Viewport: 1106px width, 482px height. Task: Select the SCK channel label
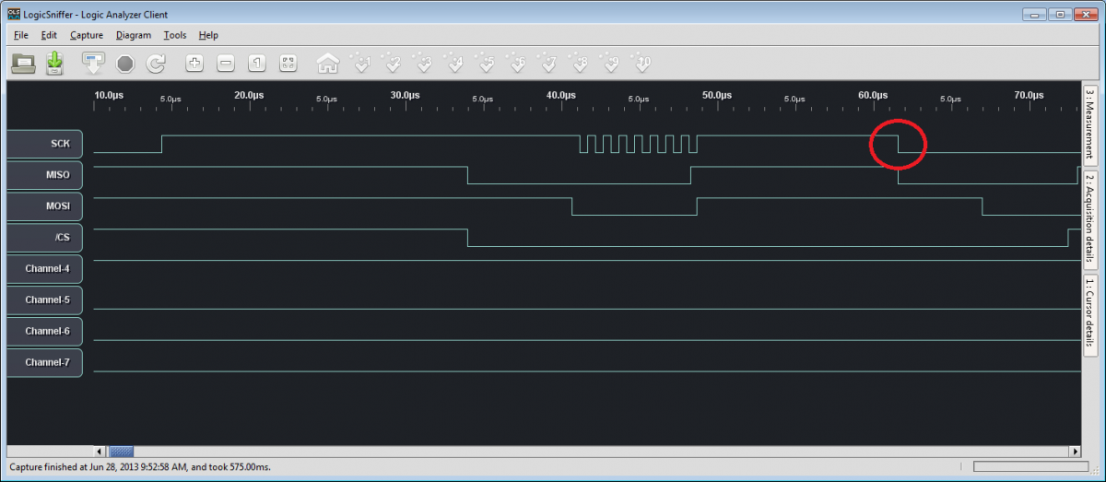pyautogui.click(x=44, y=144)
